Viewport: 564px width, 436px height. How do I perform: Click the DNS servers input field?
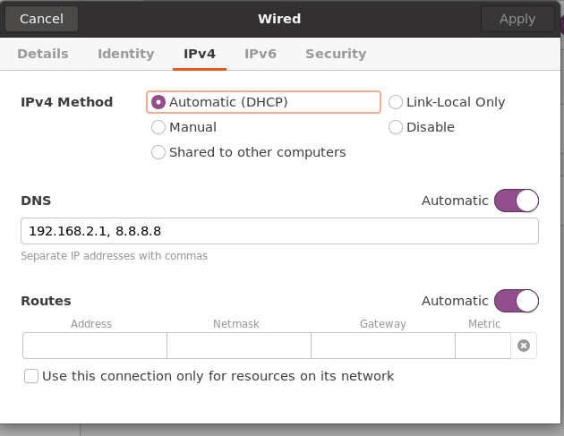[x=279, y=231]
